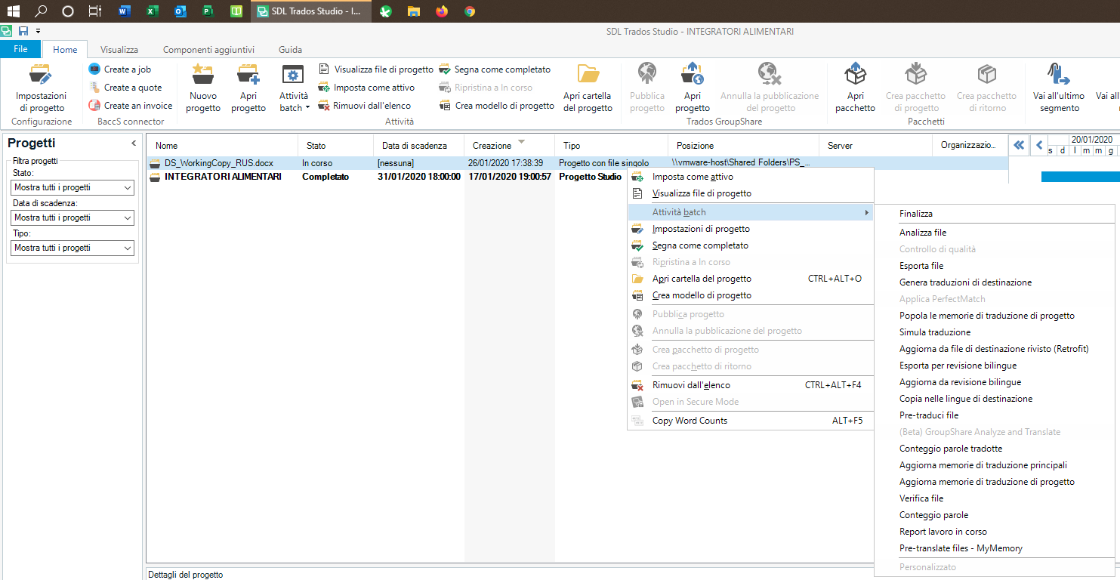Select Genera traduzioni di destinazione

coord(994,282)
